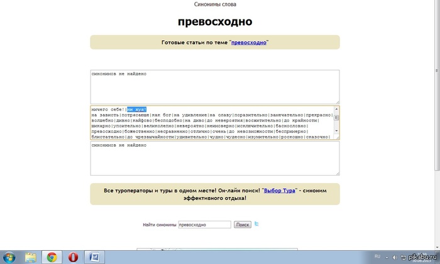Switch to Google Chrome in the taskbar

pos(52,257)
